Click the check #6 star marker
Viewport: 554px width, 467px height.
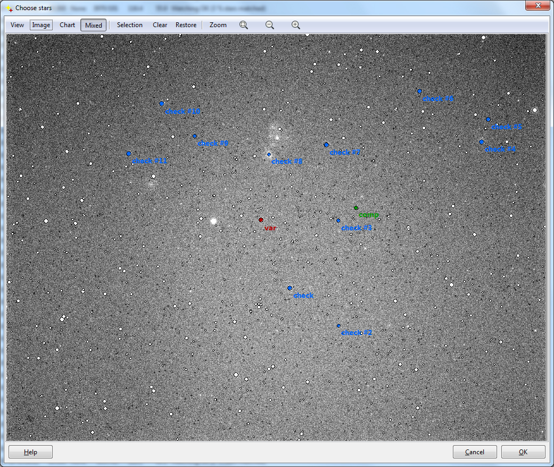pyautogui.click(x=419, y=91)
